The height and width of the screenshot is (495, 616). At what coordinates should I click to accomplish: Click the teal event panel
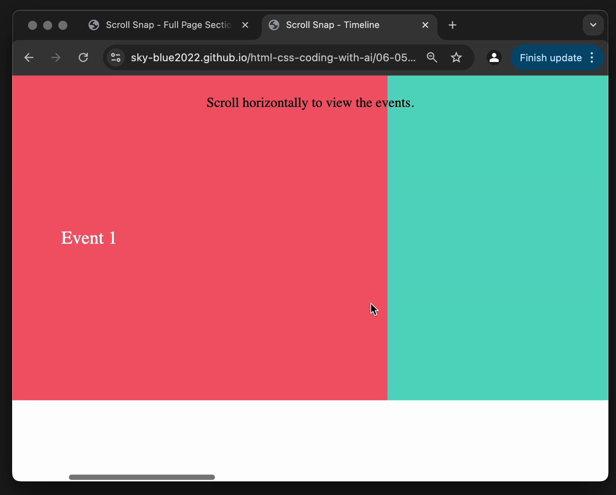pos(498,238)
